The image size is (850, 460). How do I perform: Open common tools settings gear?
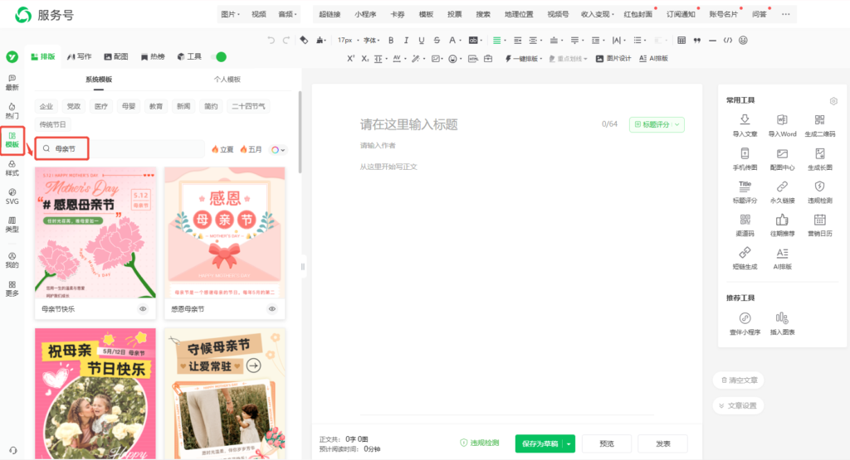click(833, 100)
